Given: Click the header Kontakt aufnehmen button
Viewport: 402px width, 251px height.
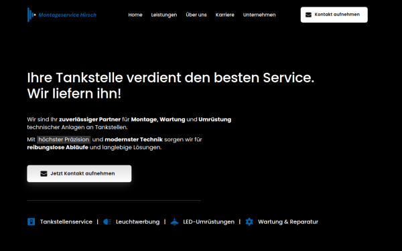Looking at the screenshot, I should tap(334, 15).
